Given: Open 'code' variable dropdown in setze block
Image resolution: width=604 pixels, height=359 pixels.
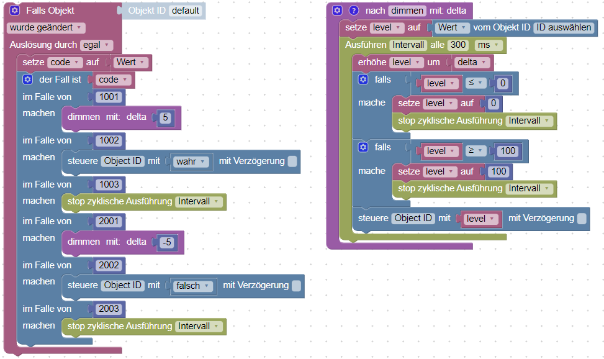Looking at the screenshot, I should (65, 63).
